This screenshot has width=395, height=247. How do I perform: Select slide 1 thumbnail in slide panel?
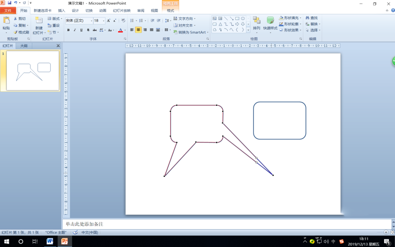coord(33,71)
